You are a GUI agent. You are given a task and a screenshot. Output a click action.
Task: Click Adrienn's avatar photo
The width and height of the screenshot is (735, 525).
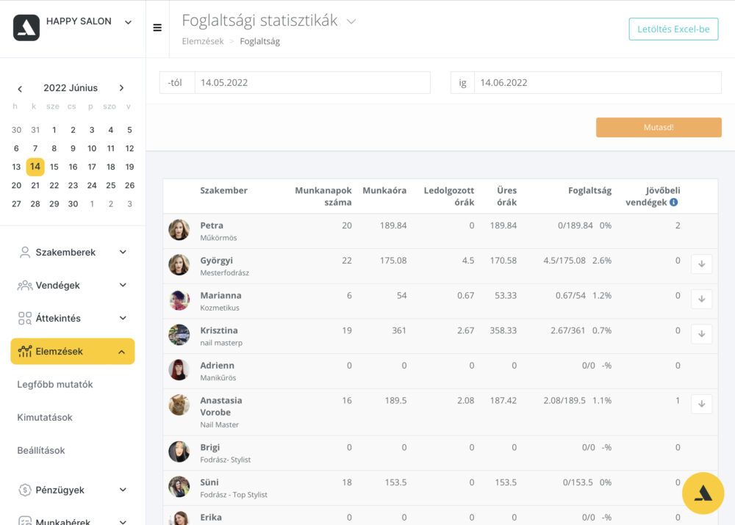click(179, 369)
